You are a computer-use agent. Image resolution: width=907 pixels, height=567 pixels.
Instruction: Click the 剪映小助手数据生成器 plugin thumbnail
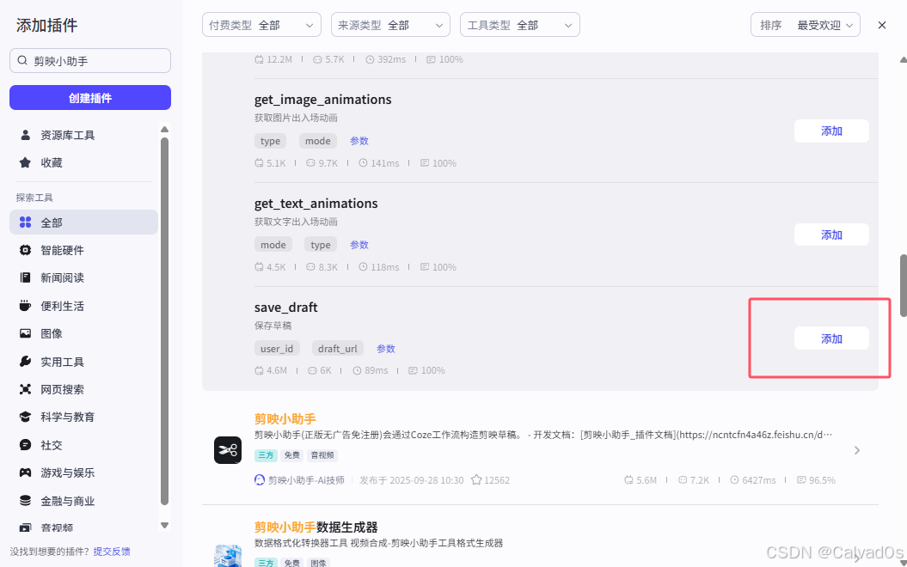(228, 556)
